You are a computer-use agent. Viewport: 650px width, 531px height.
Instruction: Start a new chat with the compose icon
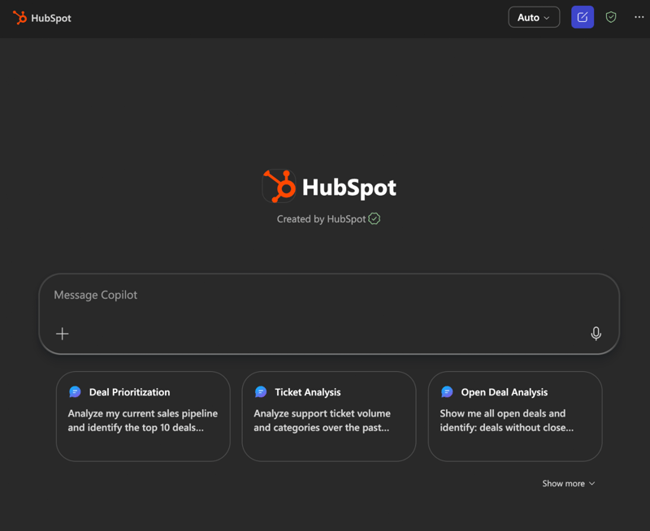582,16
